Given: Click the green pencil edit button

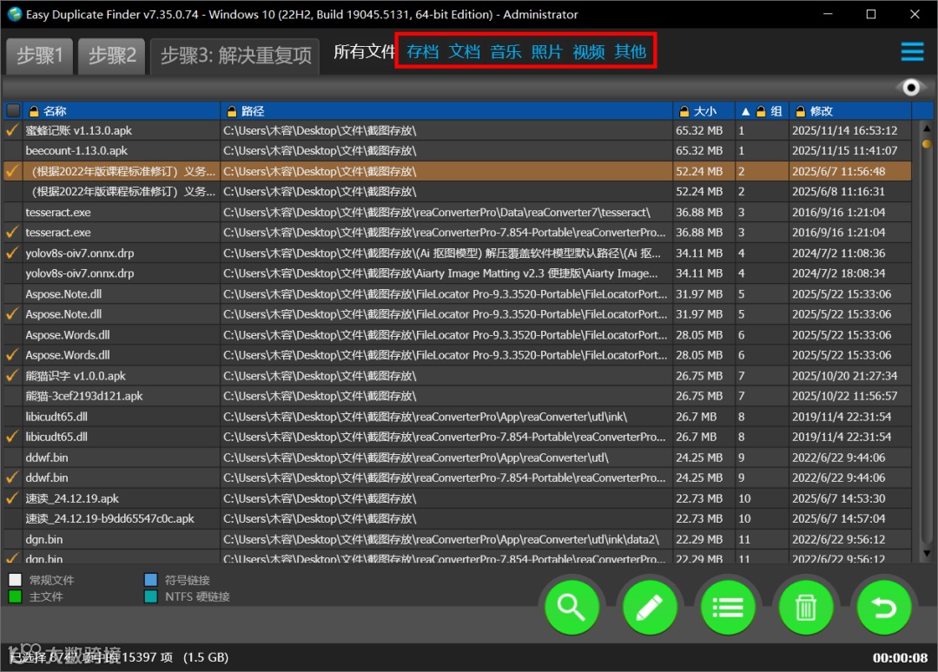Looking at the screenshot, I should coord(650,608).
